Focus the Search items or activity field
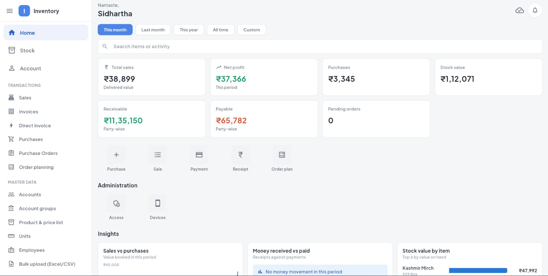The width and height of the screenshot is (548, 276). click(x=320, y=47)
